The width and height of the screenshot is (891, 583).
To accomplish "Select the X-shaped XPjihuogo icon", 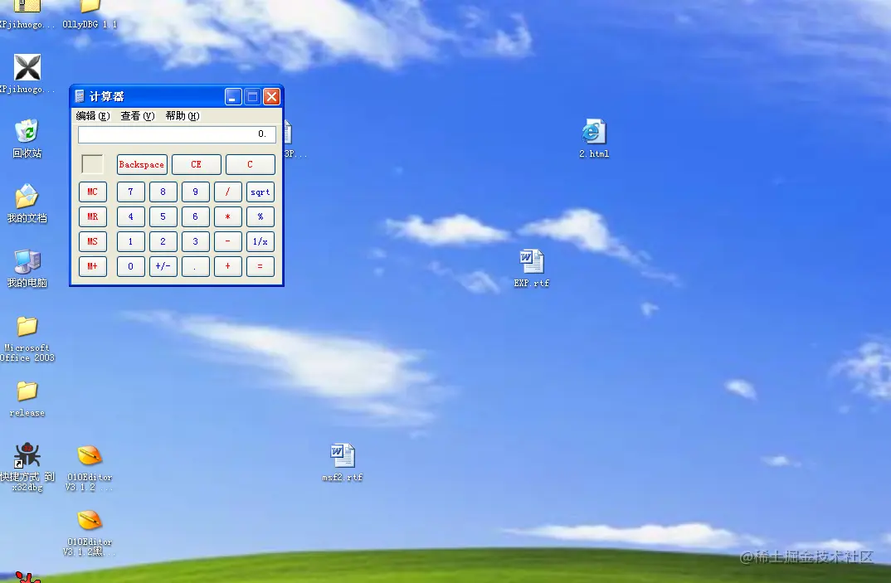I will coord(27,67).
